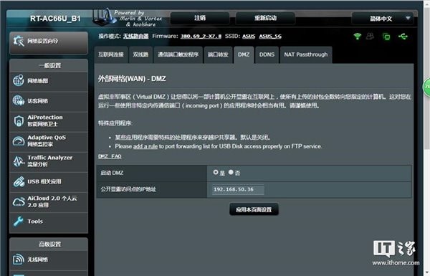
Task: Click the RT-AC66U_B1 model name
Action: coord(55,19)
